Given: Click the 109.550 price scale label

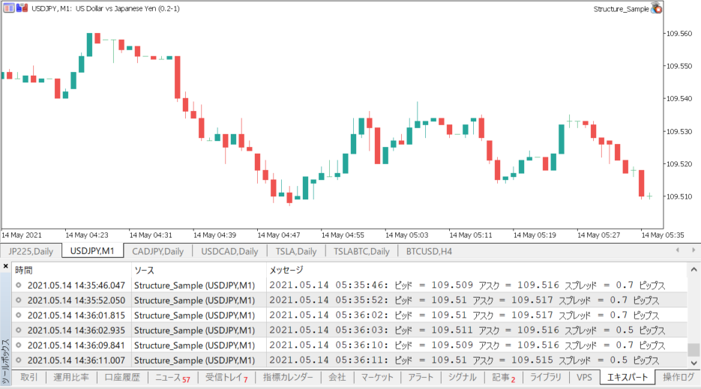Looking at the screenshot, I should 679,66.
